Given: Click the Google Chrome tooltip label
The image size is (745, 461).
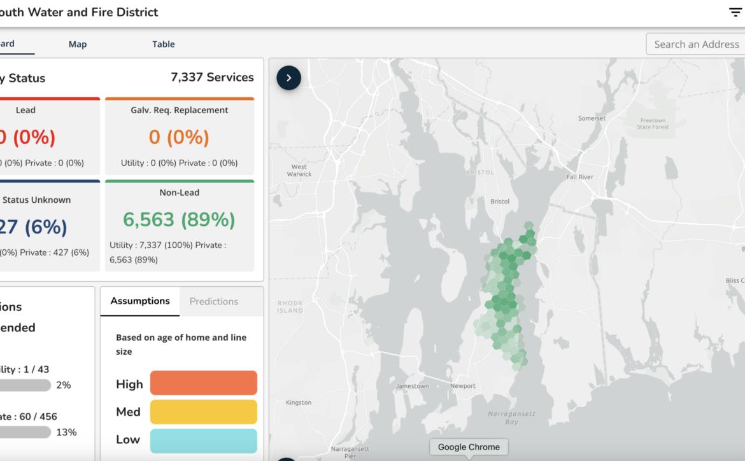Looking at the screenshot, I should (469, 447).
